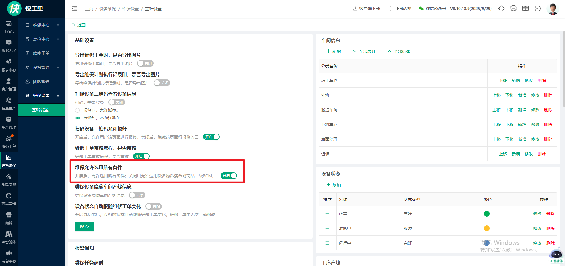
Task: Expand the 设备管理 submenu
Action: click(x=41, y=67)
